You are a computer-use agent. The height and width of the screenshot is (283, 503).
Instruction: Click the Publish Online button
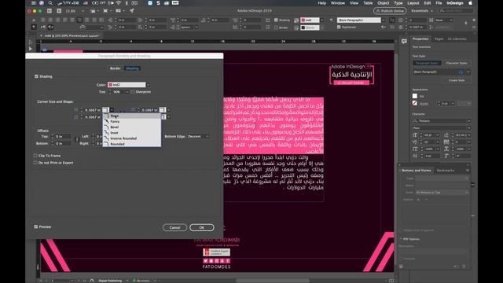(390, 11)
